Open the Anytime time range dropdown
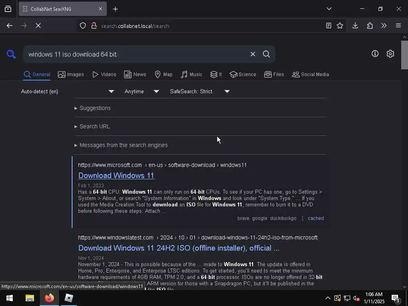 (x=141, y=91)
